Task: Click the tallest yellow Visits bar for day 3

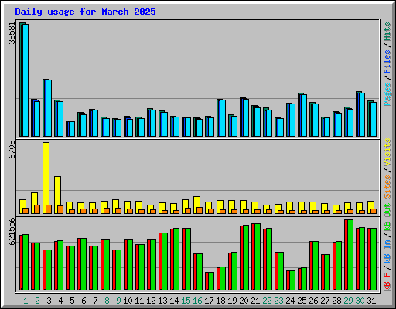Action: (x=46, y=178)
